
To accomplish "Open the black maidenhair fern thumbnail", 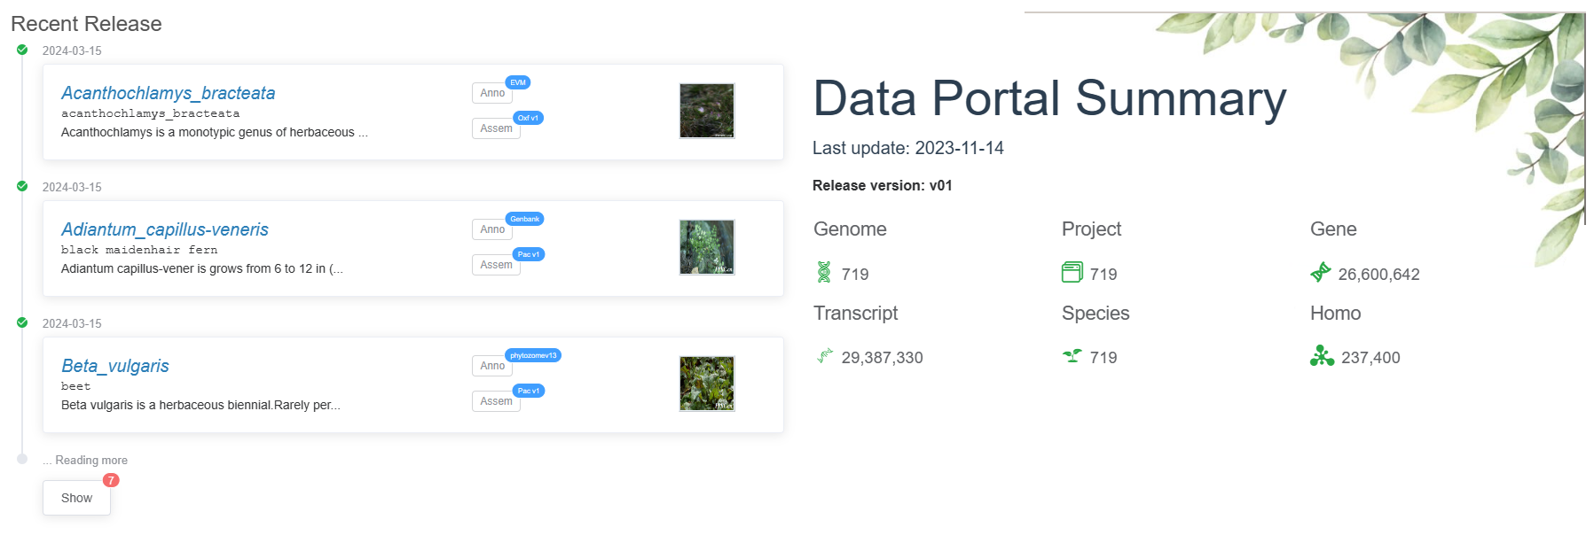I will point(706,247).
